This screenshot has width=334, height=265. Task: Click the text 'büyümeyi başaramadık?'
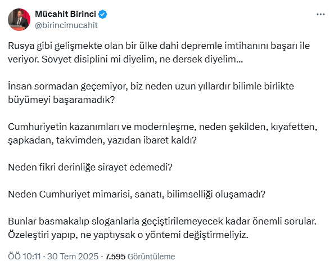click(61, 100)
